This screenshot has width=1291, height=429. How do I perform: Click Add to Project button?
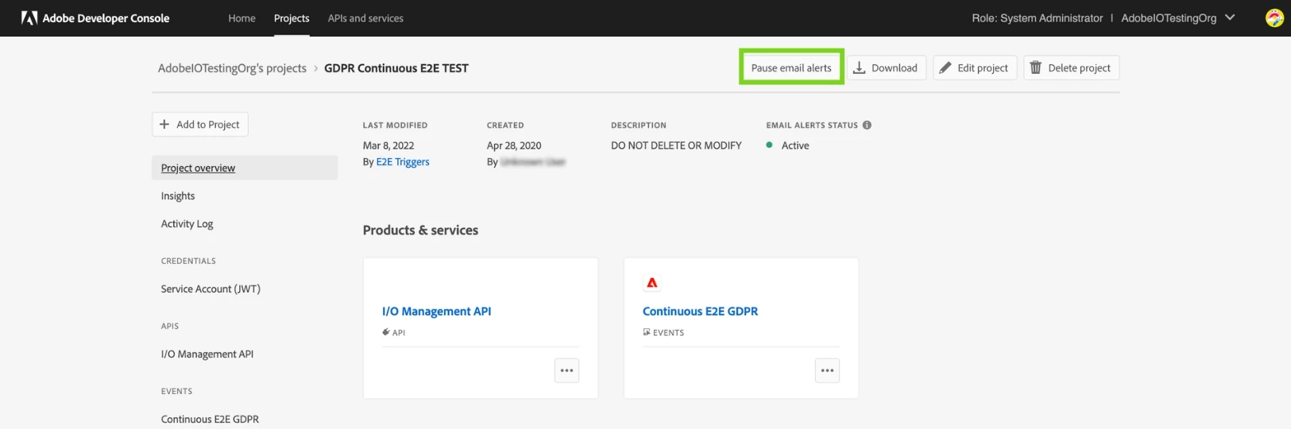200,124
